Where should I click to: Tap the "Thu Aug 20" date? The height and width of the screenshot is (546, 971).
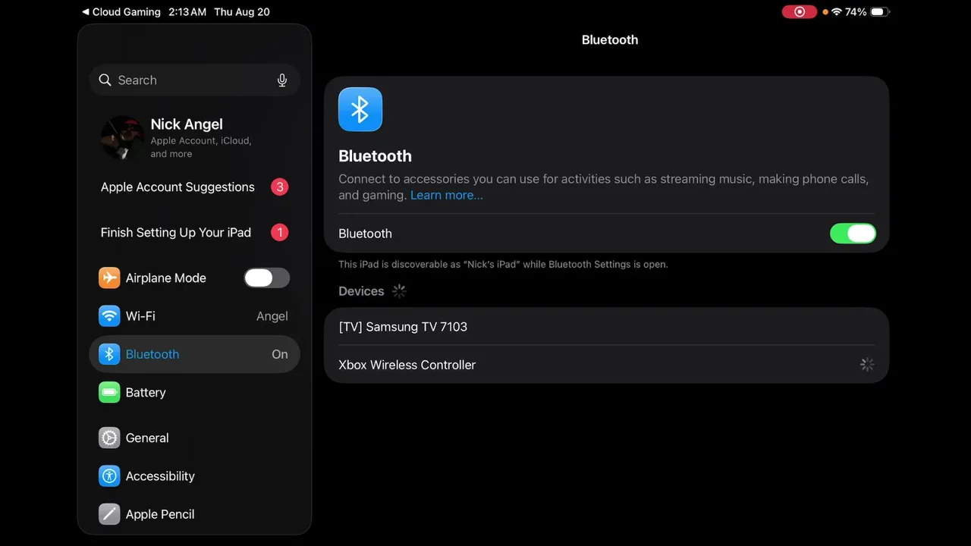click(x=242, y=12)
